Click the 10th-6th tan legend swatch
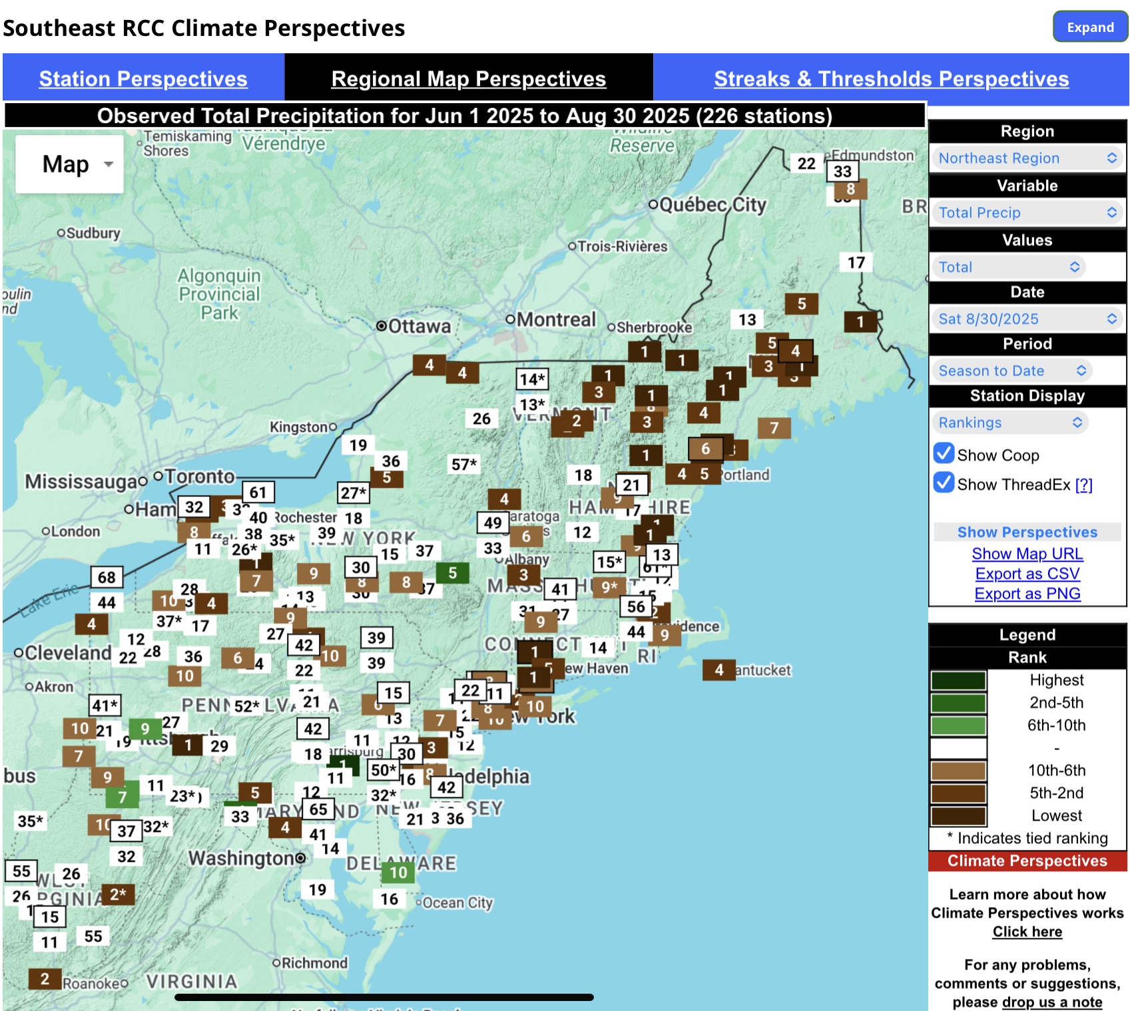 (958, 771)
